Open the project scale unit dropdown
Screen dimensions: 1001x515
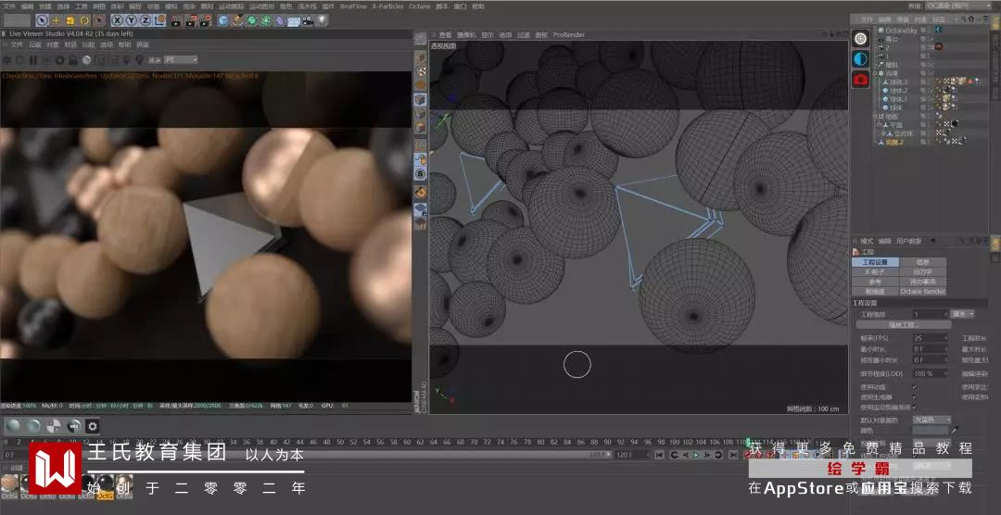[x=963, y=314]
